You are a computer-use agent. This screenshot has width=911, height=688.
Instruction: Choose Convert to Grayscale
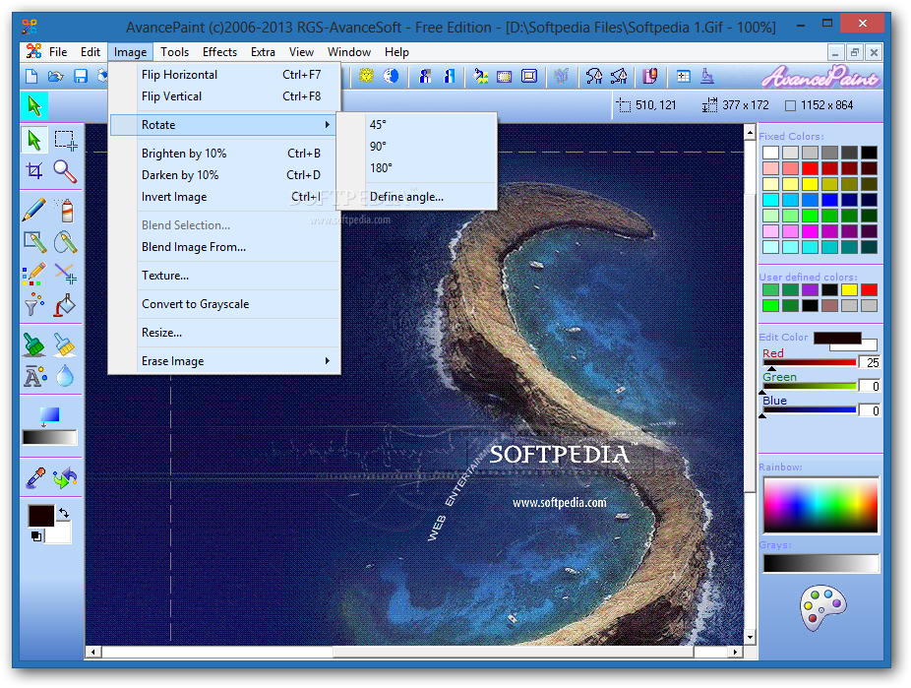click(224, 304)
